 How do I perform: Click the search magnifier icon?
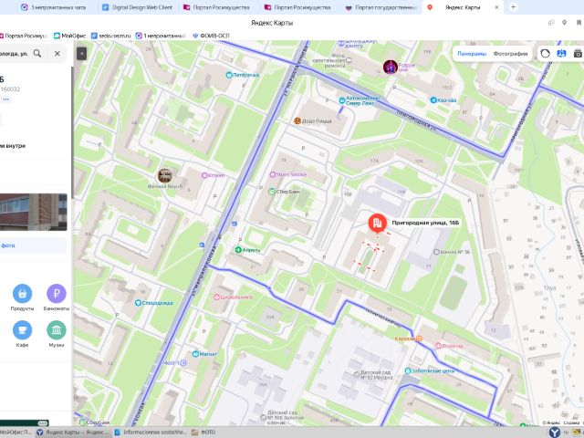[37, 54]
